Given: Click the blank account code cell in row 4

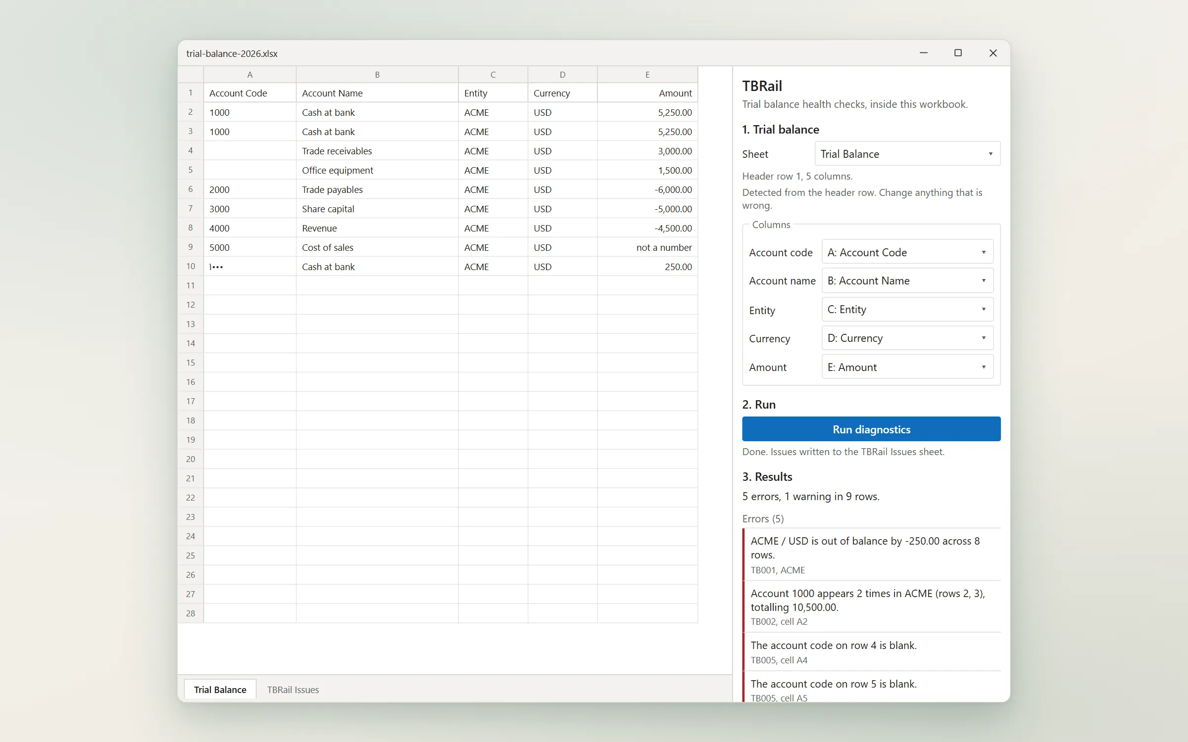Looking at the screenshot, I should click(x=250, y=151).
